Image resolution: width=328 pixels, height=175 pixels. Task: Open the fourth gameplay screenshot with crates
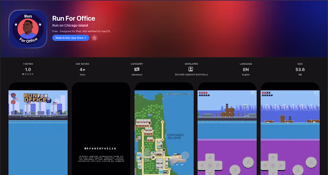click(227, 129)
